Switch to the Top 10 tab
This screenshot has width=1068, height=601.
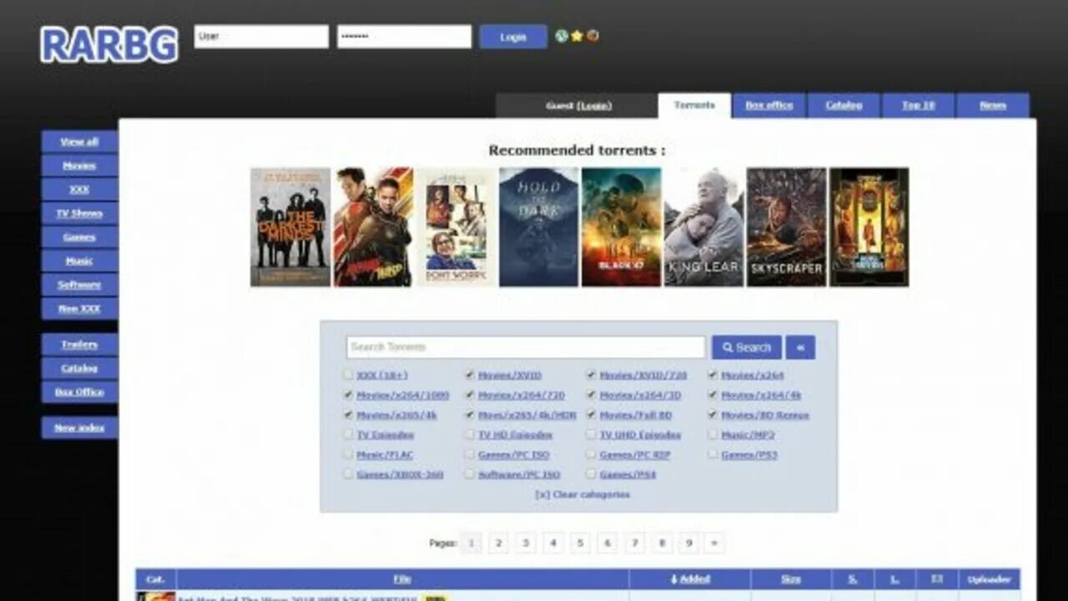click(x=919, y=105)
